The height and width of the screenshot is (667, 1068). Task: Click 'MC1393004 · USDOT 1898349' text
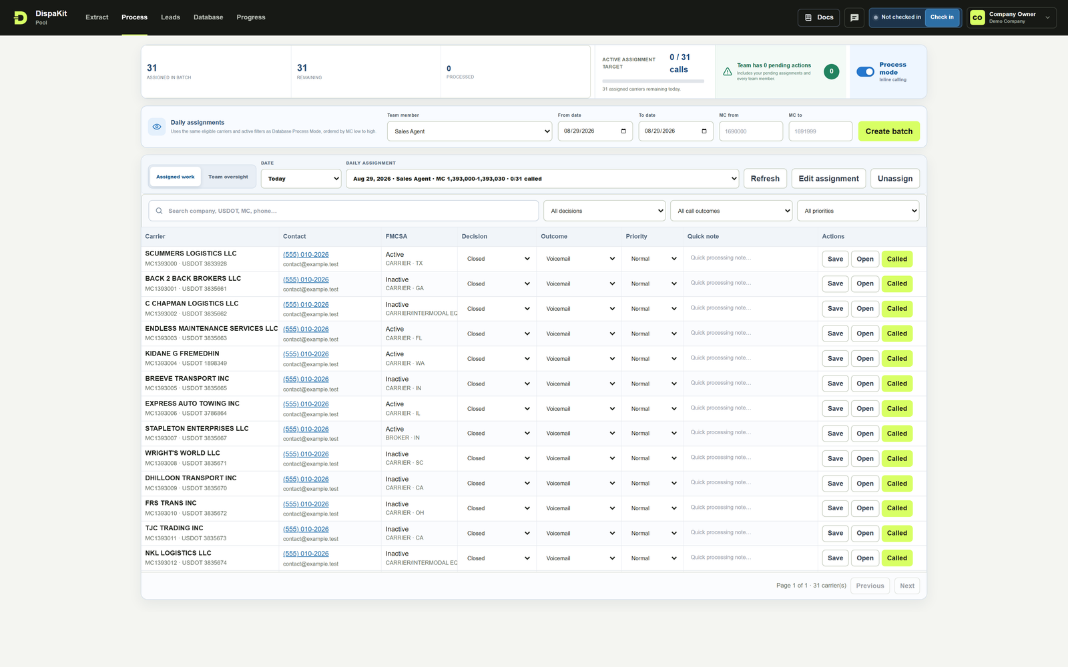(x=186, y=364)
